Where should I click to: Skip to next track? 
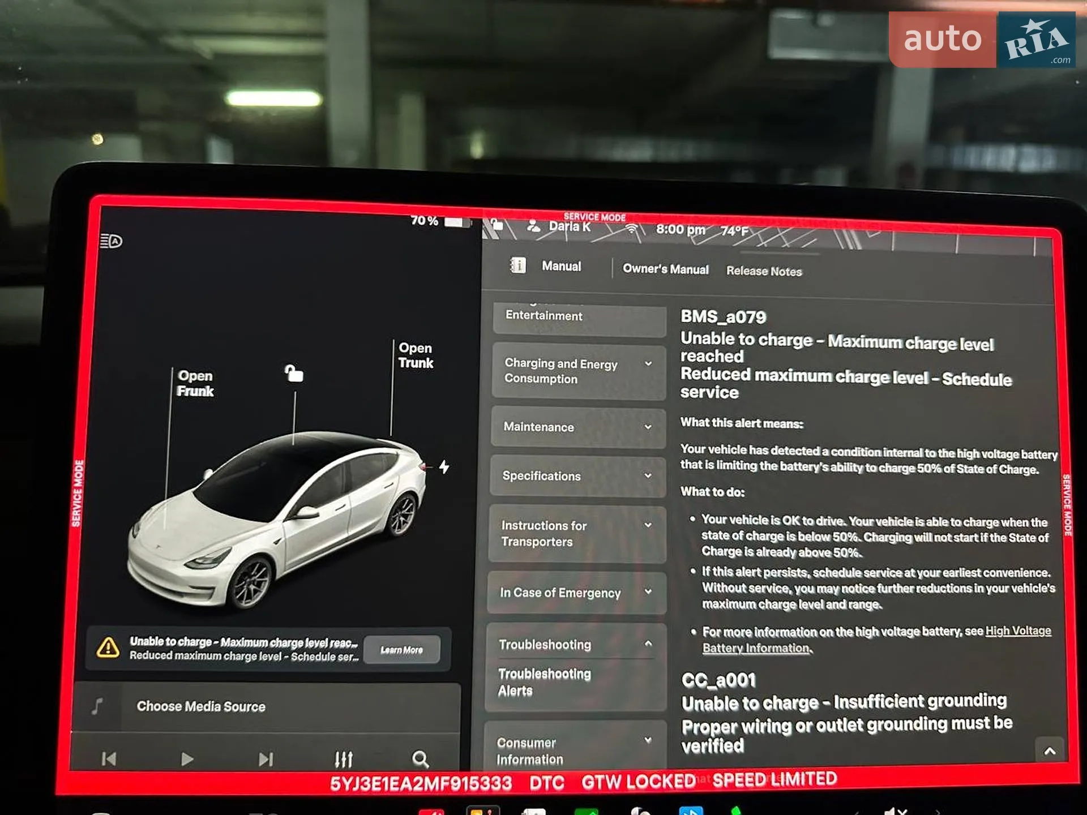tap(266, 759)
